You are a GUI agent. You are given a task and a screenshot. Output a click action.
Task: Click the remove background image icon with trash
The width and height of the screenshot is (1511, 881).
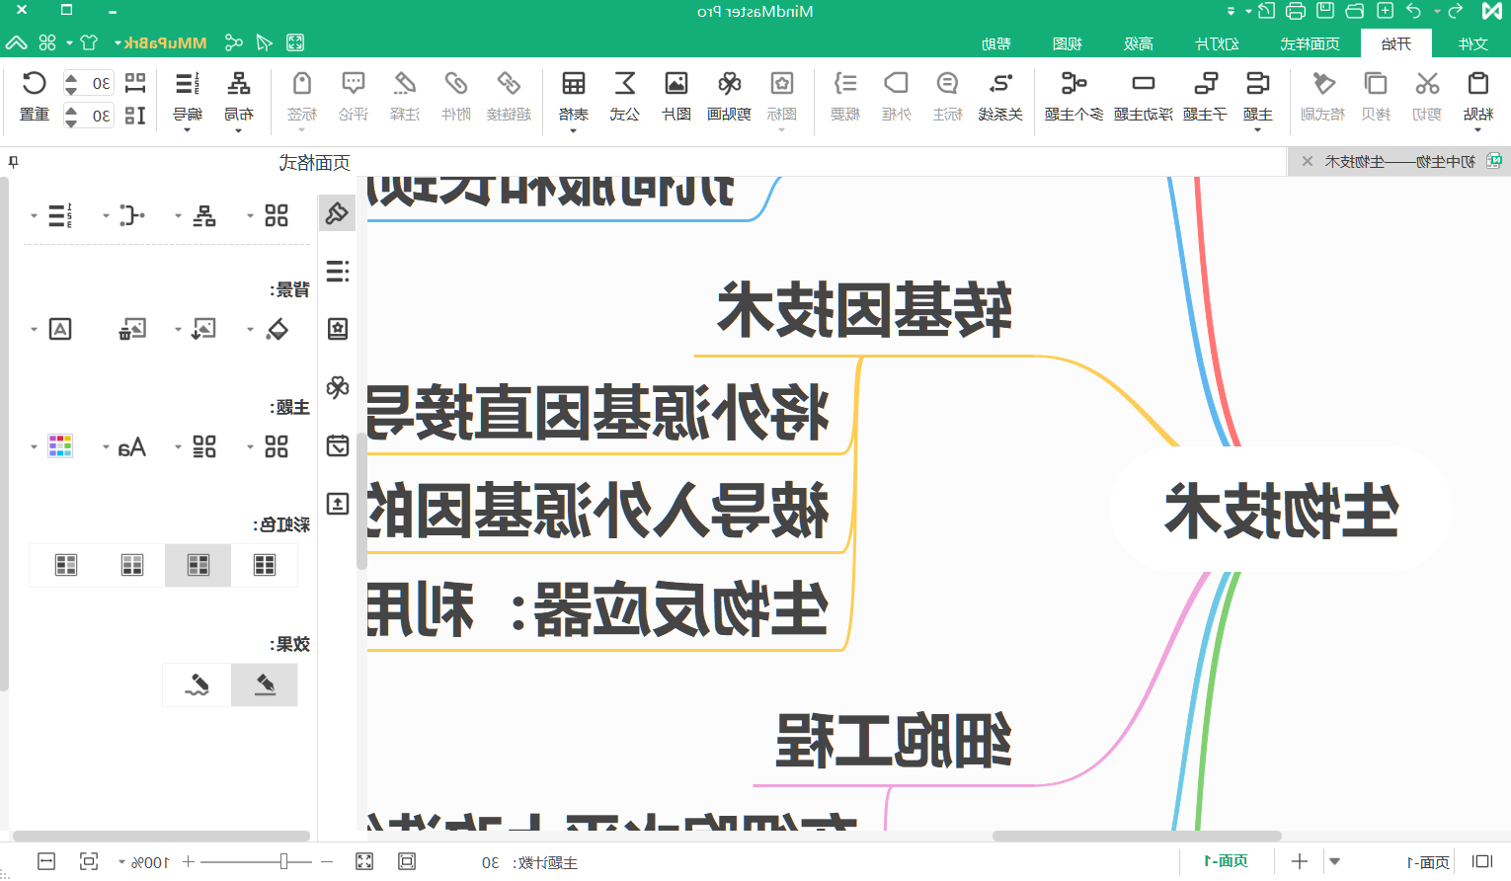[x=131, y=329]
